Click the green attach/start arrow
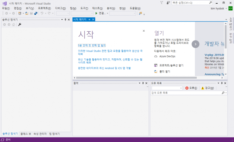The width and height of the screenshot is (234, 142). click(x=96, y=14)
